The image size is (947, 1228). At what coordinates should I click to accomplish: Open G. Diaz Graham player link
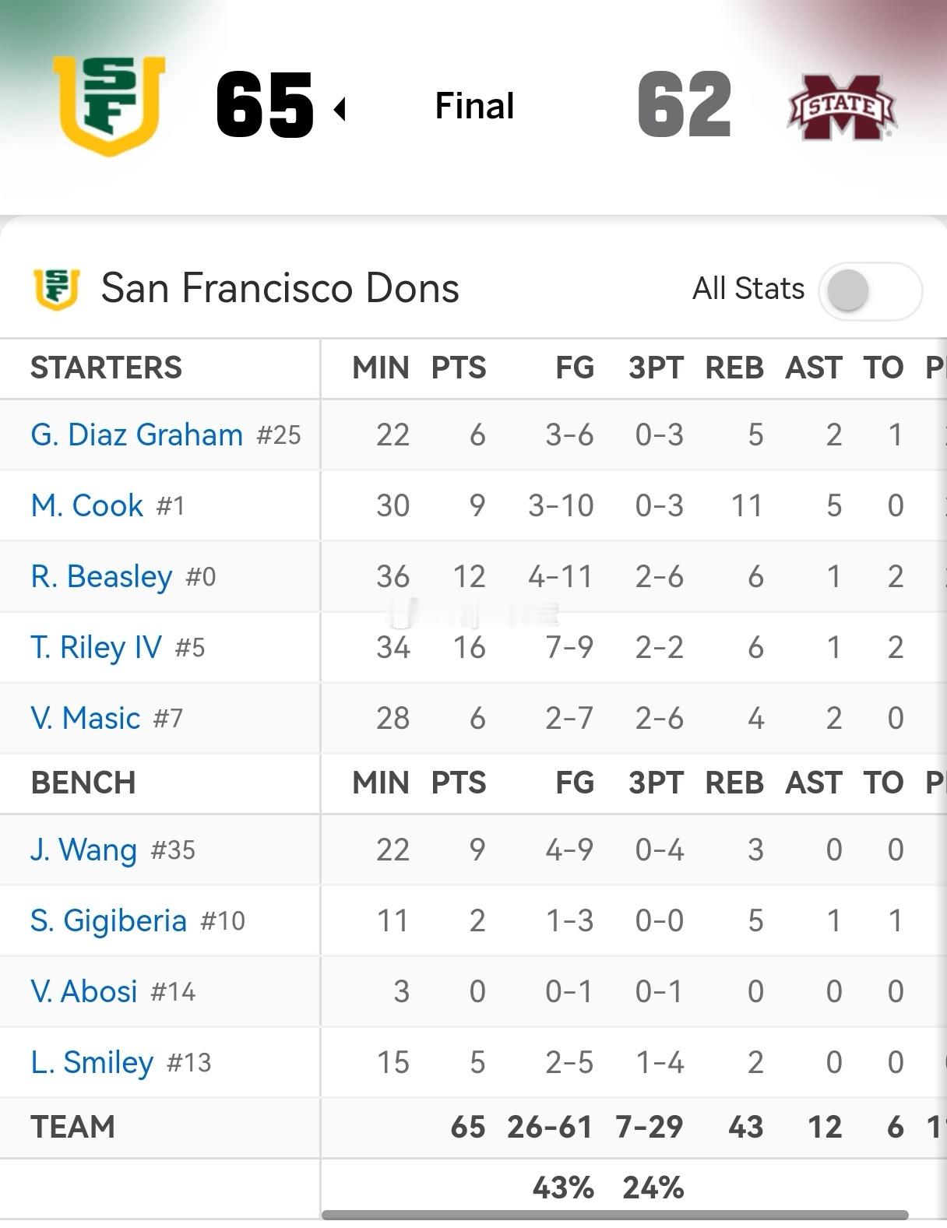click(x=137, y=435)
